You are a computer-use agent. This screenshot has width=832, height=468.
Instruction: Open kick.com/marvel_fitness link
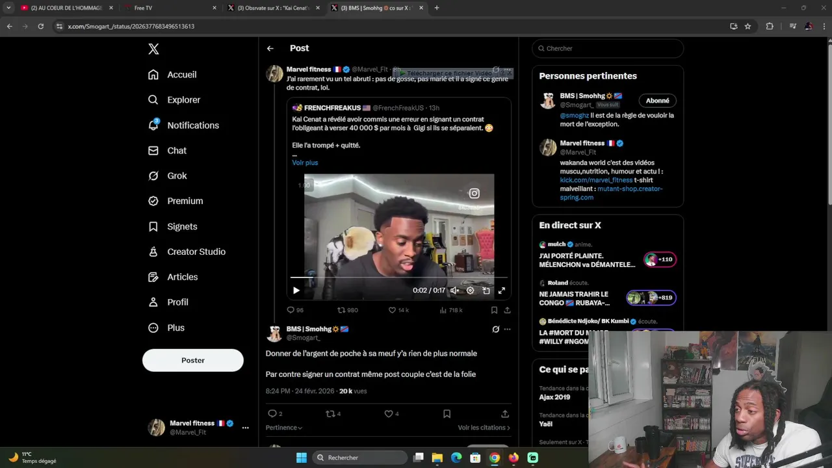(596, 180)
